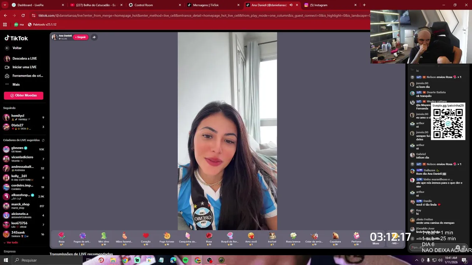
Task: Click the address bar URL
Action: [204, 15]
